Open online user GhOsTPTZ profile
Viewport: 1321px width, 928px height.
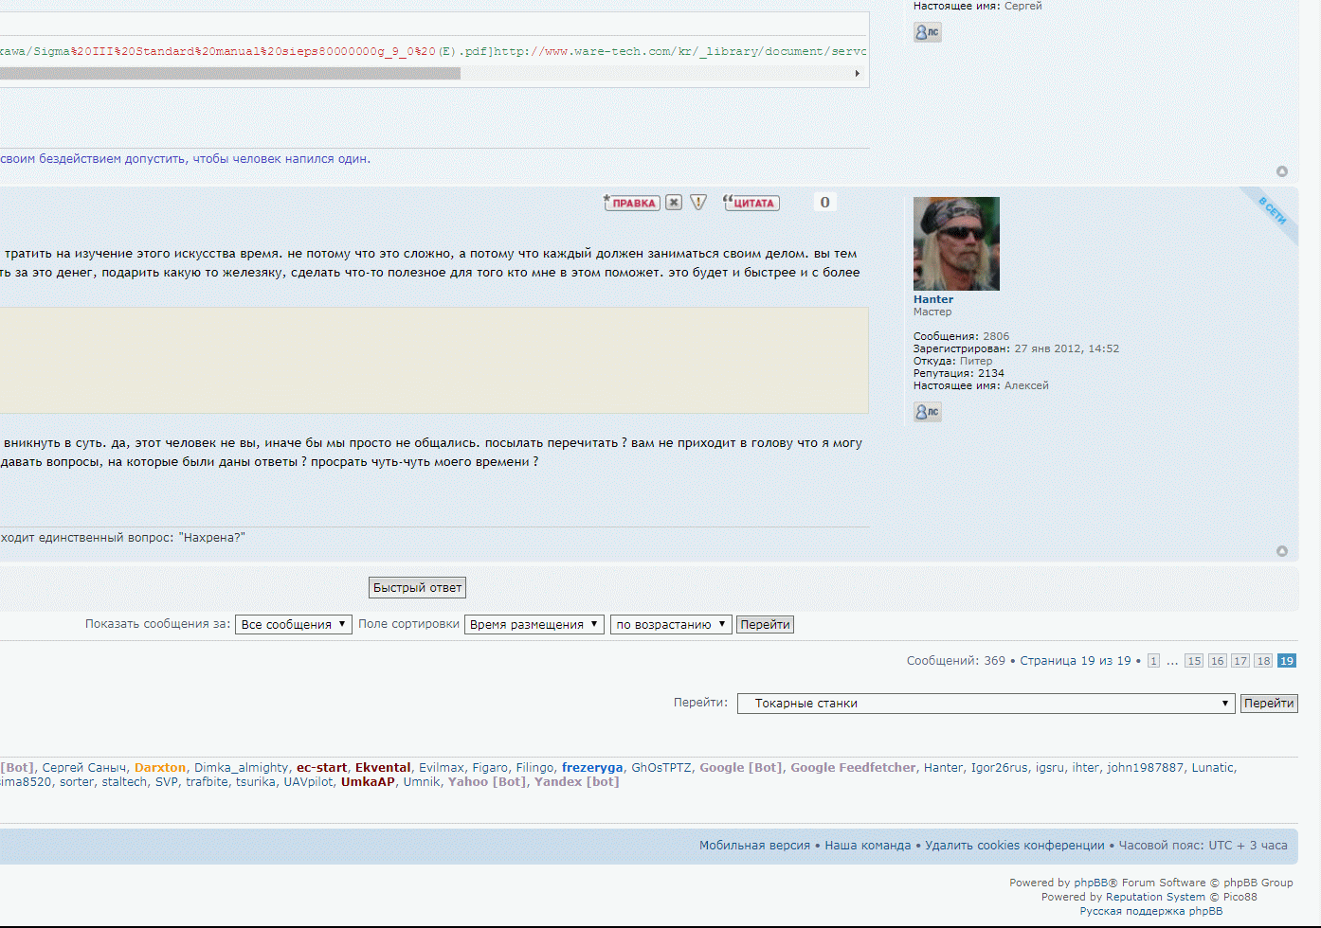[661, 768]
